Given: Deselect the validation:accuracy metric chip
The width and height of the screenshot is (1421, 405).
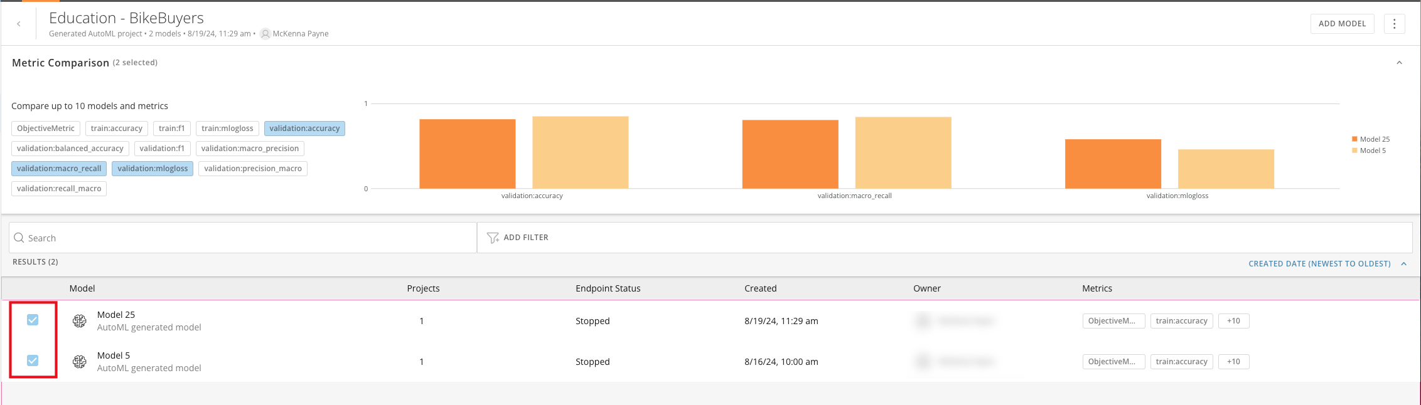Looking at the screenshot, I should [304, 129].
